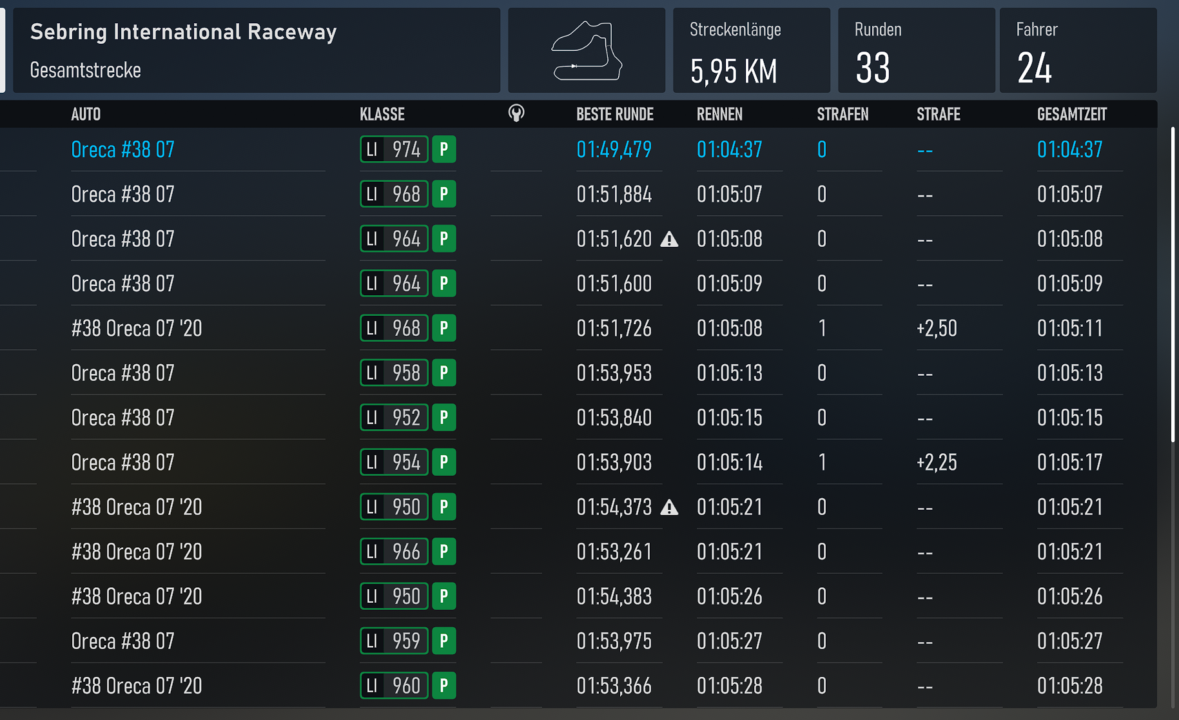Click the Streckenlänge 5,95 KM card
The width and height of the screenshot is (1179, 720).
tap(752, 50)
